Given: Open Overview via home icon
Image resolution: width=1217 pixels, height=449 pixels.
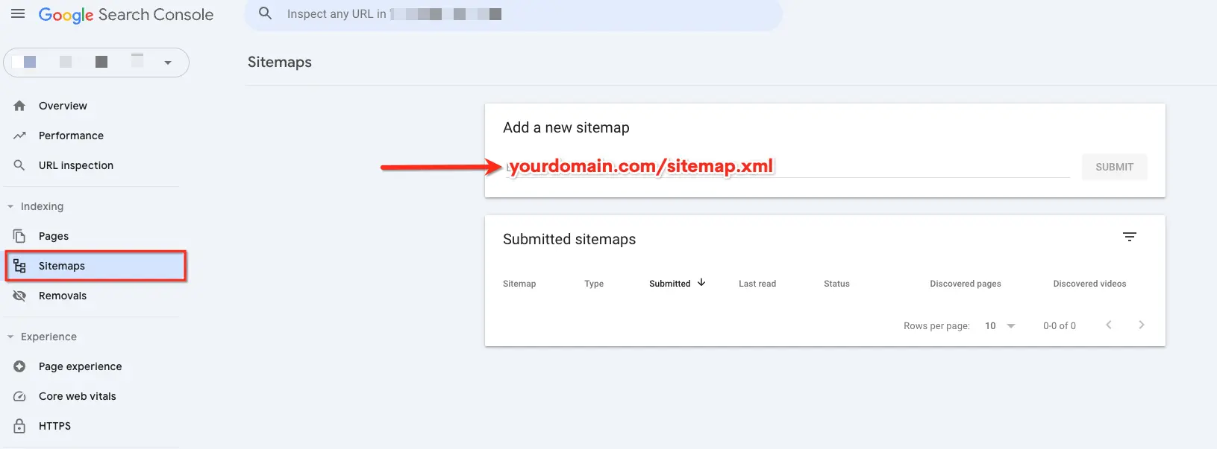Looking at the screenshot, I should tap(19, 106).
